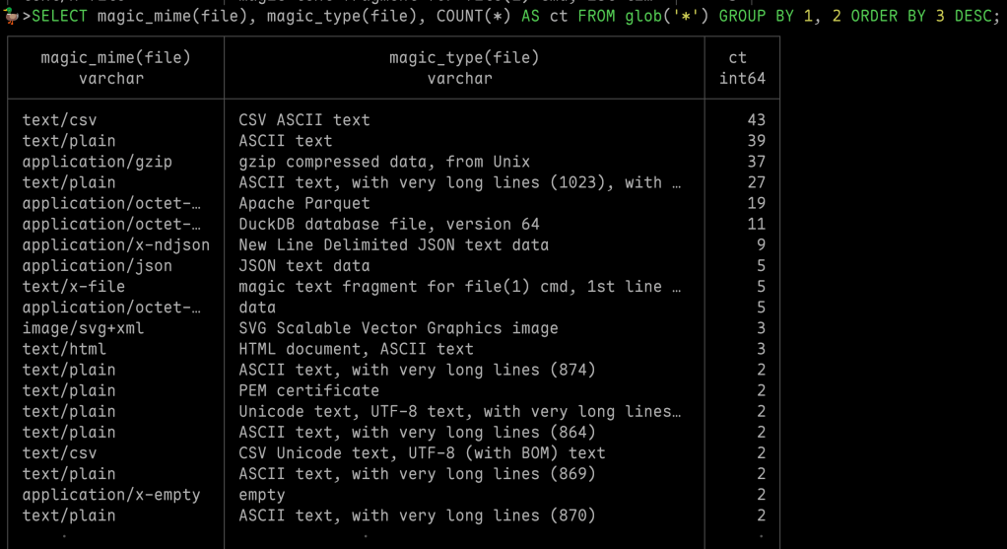Click the count value 43
This screenshot has height=549, width=1007.
point(756,120)
